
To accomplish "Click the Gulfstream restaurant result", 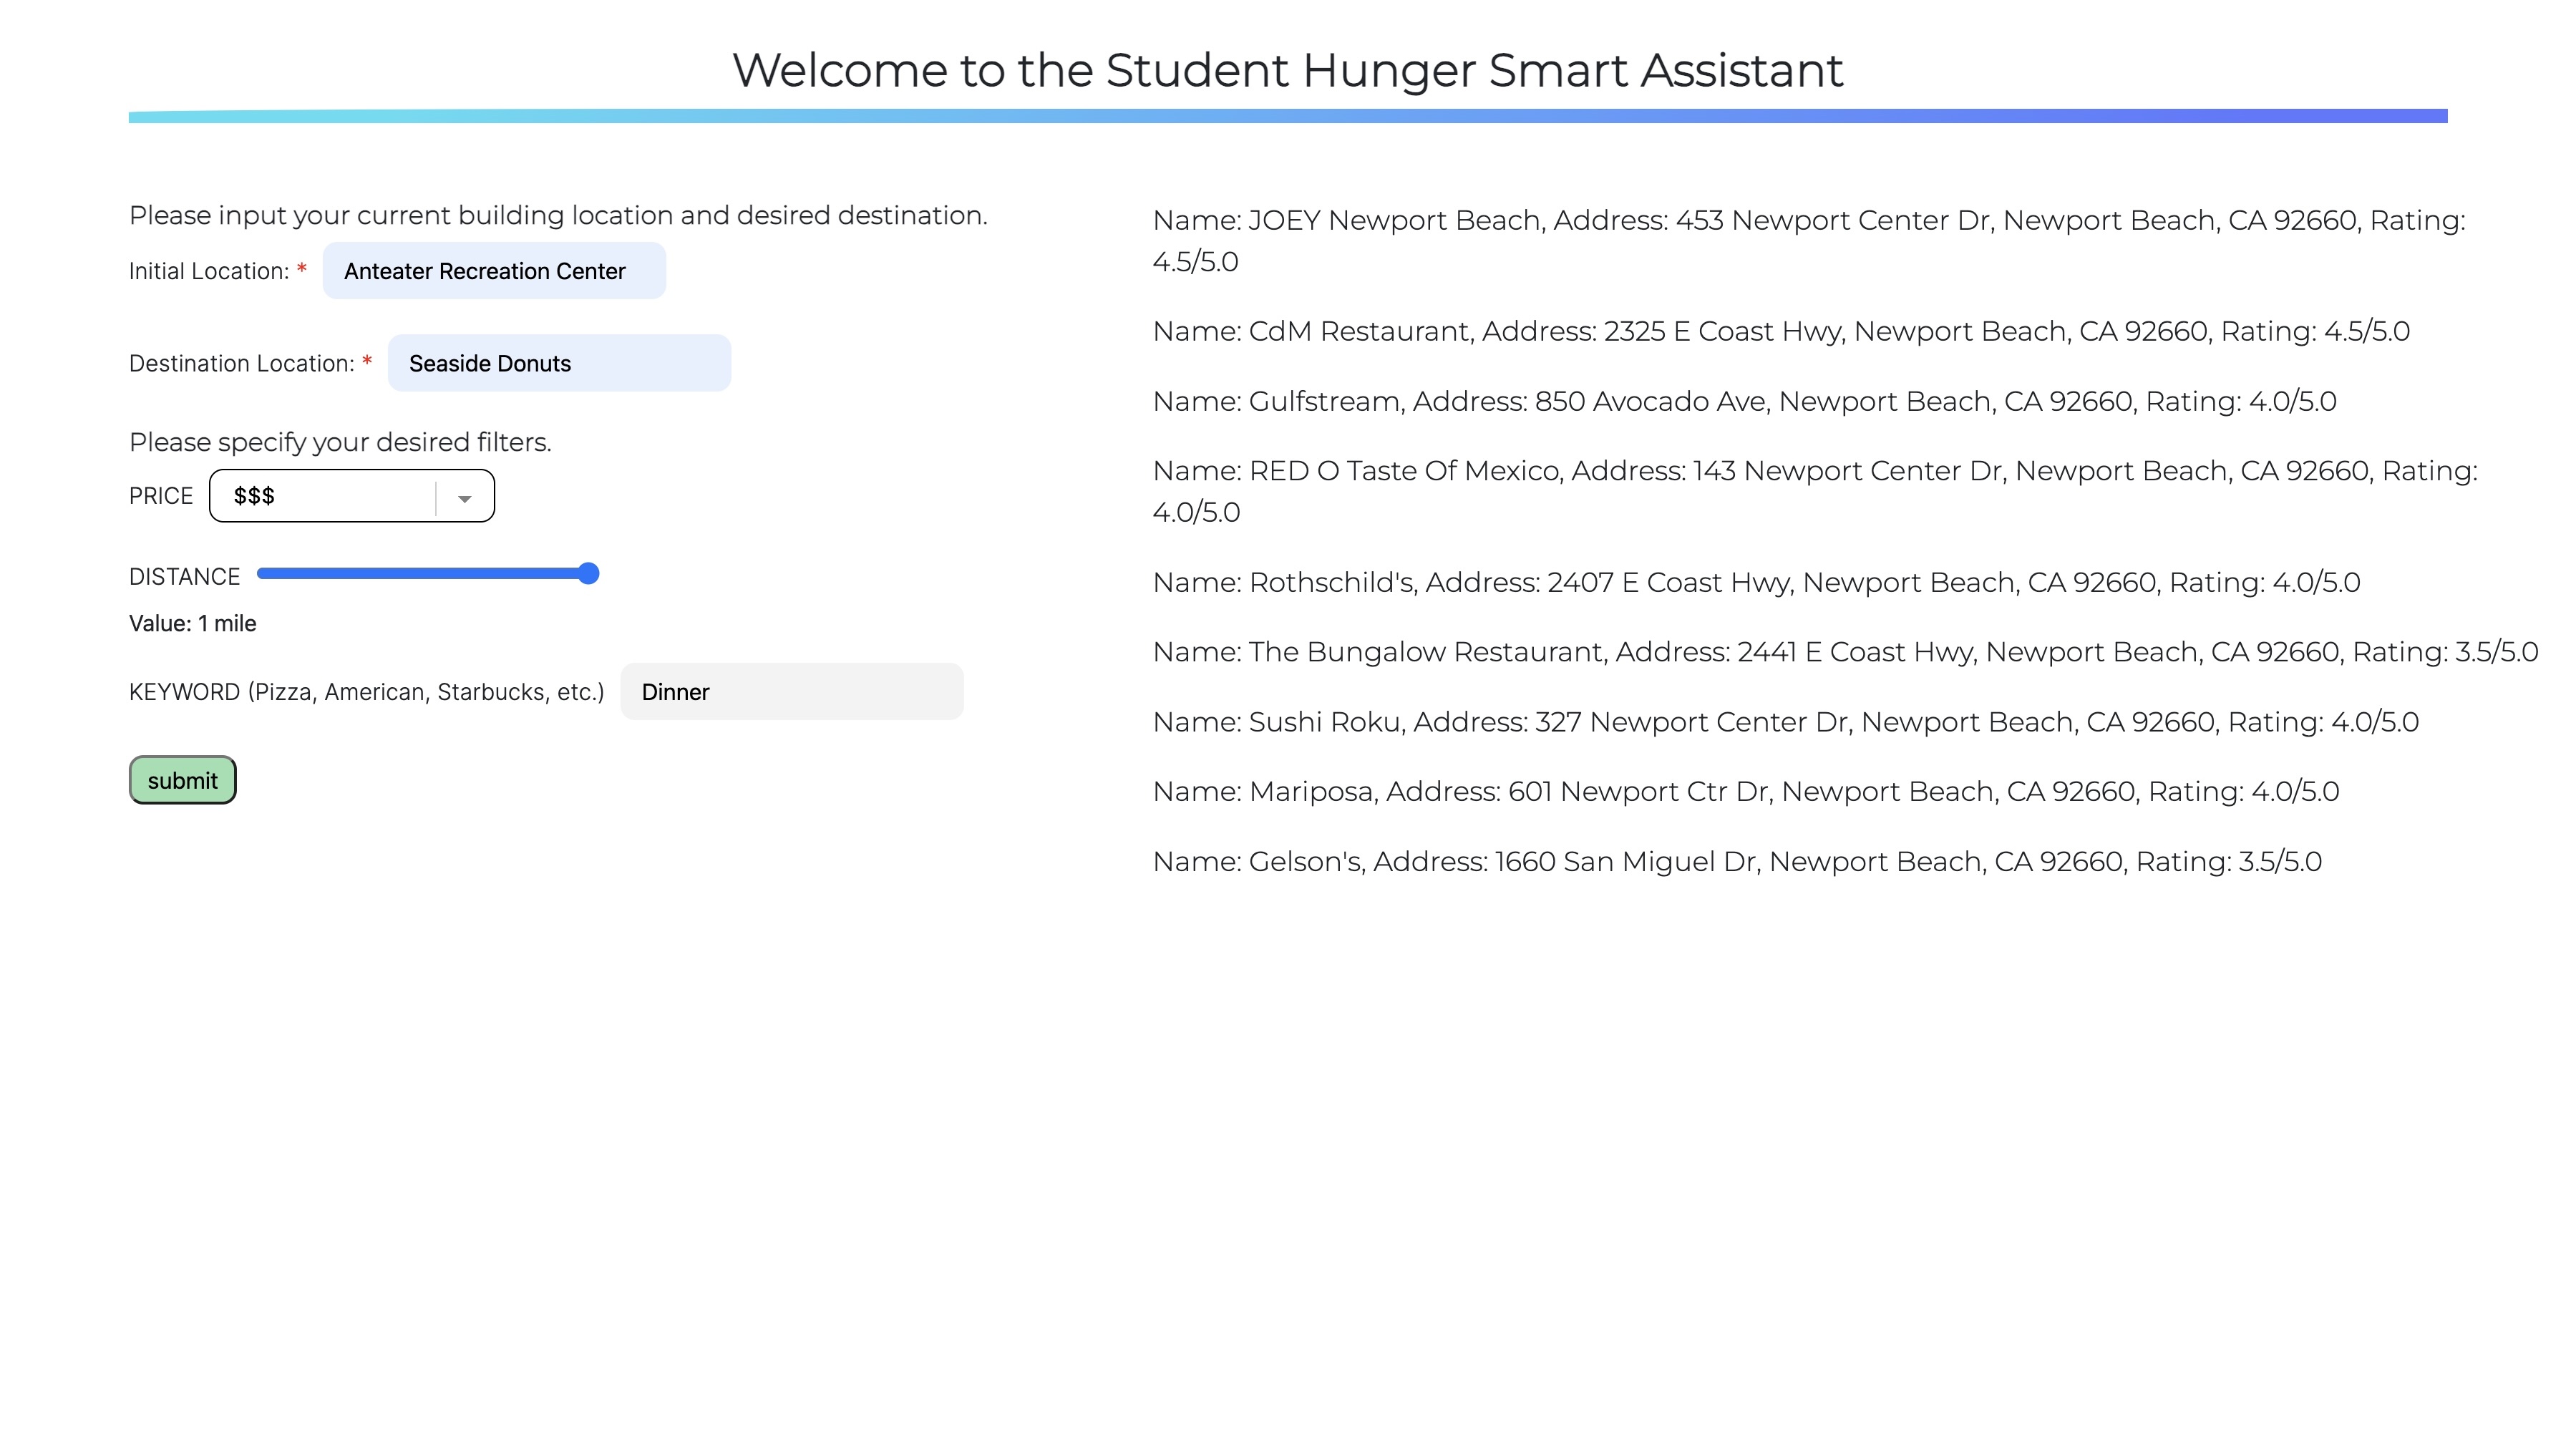I will [x=1743, y=401].
